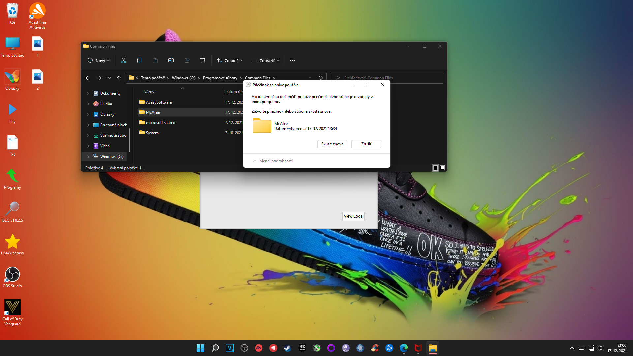The width and height of the screenshot is (633, 356).
Task: Switch to details view layout toggle
Action: tap(435, 168)
